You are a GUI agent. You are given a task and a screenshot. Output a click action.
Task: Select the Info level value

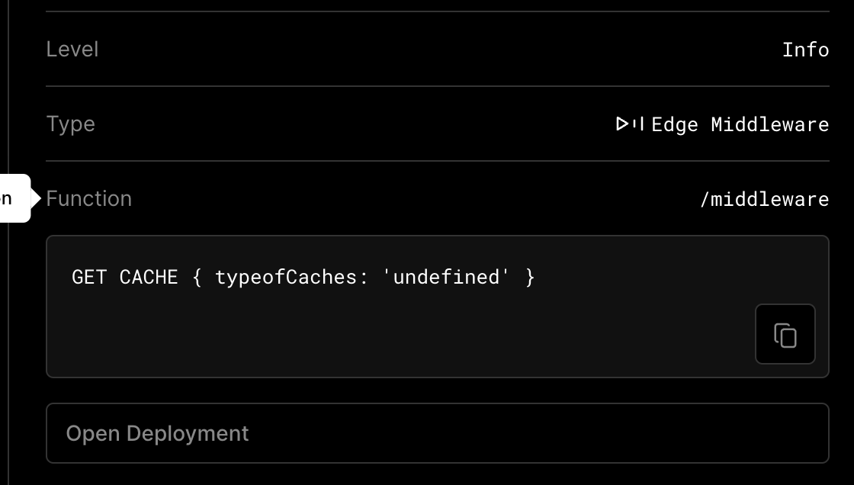tap(805, 49)
